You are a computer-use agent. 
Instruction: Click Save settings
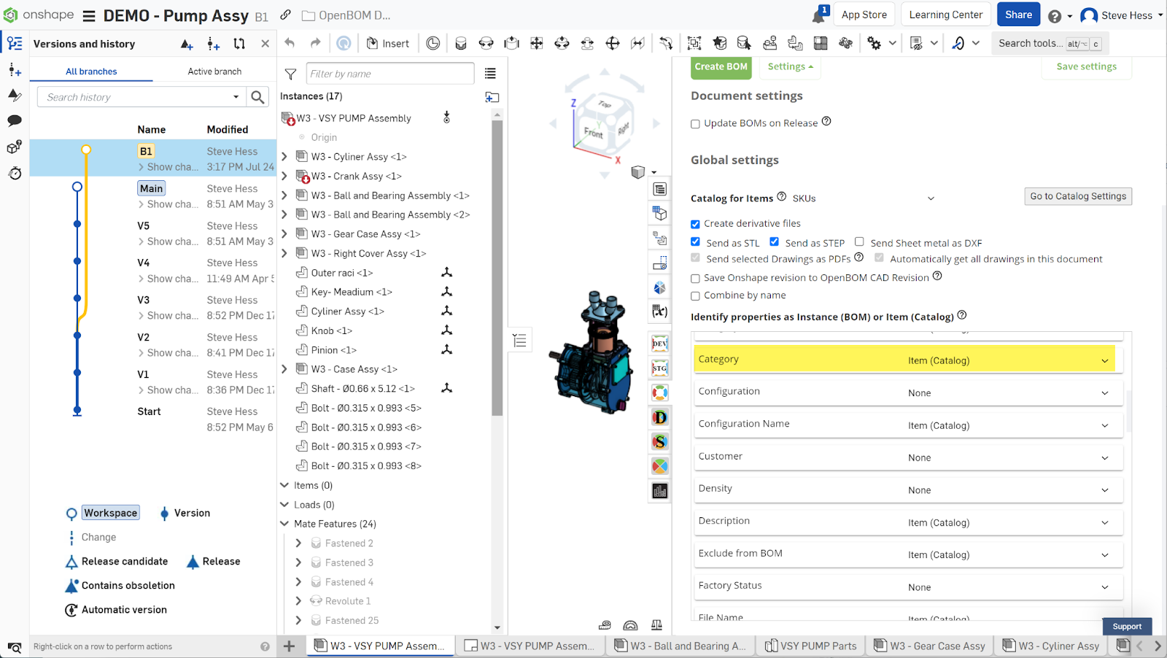pos(1086,66)
